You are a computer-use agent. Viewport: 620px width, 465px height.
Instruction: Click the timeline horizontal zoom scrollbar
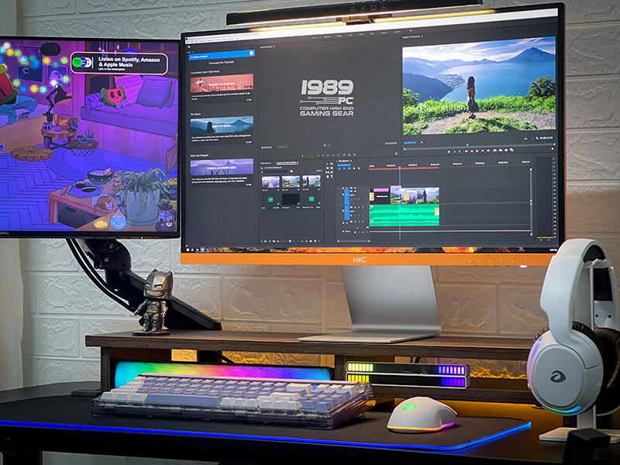point(353,241)
